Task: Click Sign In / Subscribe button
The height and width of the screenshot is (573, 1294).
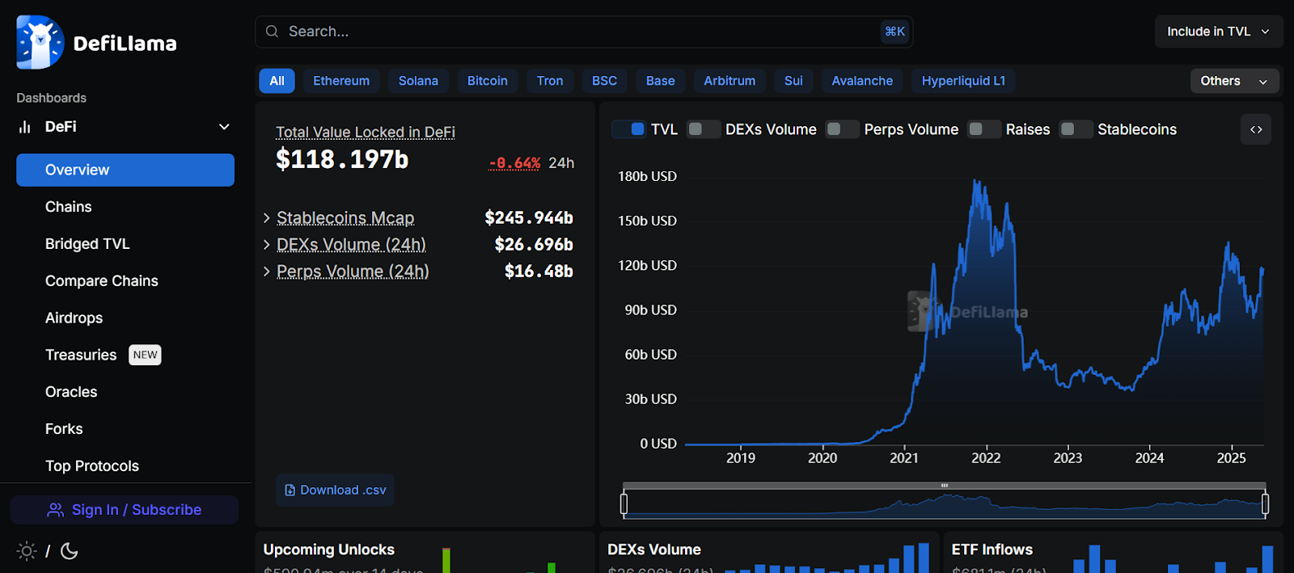Action: (x=125, y=510)
